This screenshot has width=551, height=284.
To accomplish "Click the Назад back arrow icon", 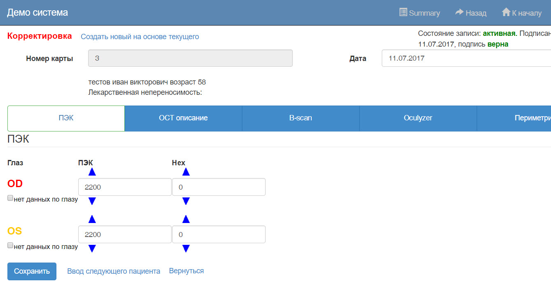I will 459,12.
